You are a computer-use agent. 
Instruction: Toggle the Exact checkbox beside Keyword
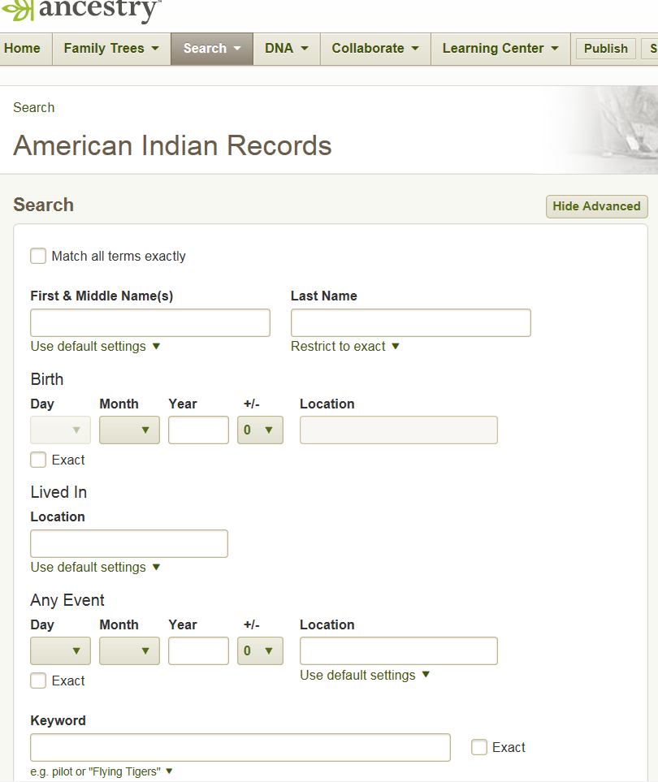[479, 747]
